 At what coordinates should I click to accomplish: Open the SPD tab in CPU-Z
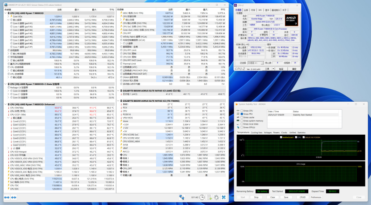coord(260,10)
